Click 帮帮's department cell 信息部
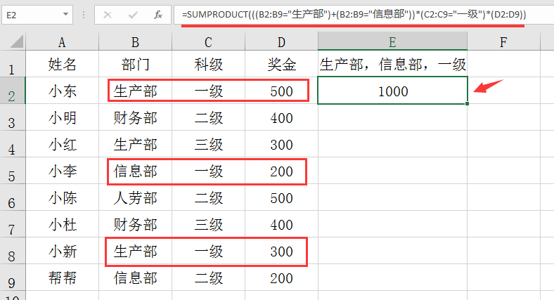The image size is (554, 300). pyautogui.click(x=135, y=278)
